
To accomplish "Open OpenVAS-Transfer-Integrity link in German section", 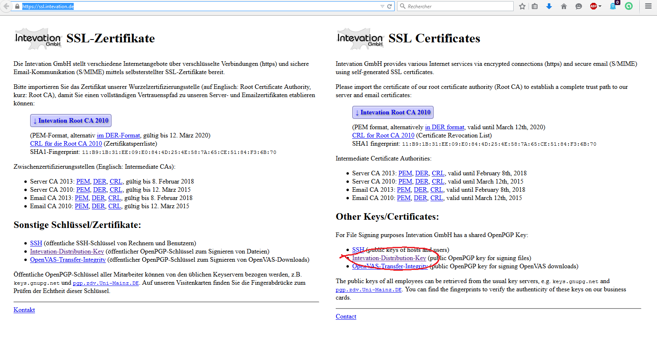I will click(x=68, y=260).
